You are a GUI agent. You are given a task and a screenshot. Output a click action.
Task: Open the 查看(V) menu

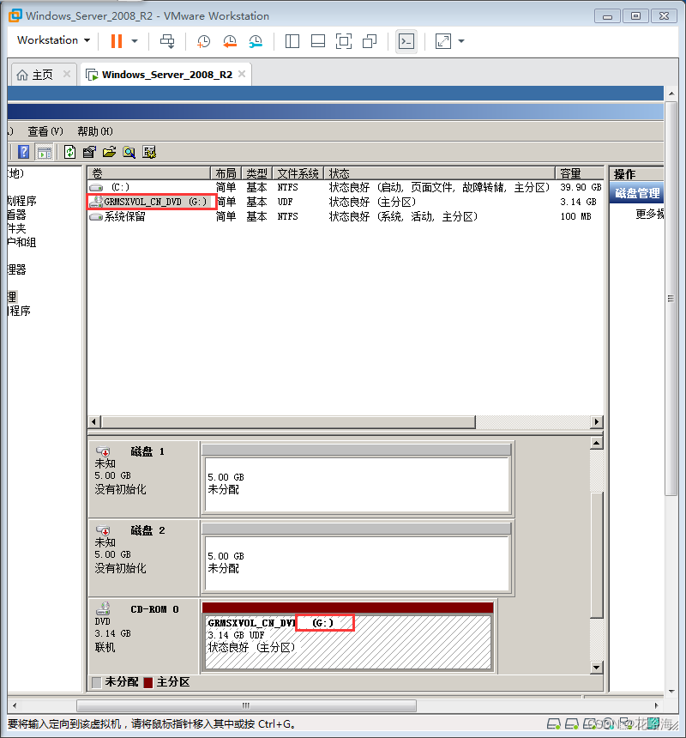click(x=45, y=131)
